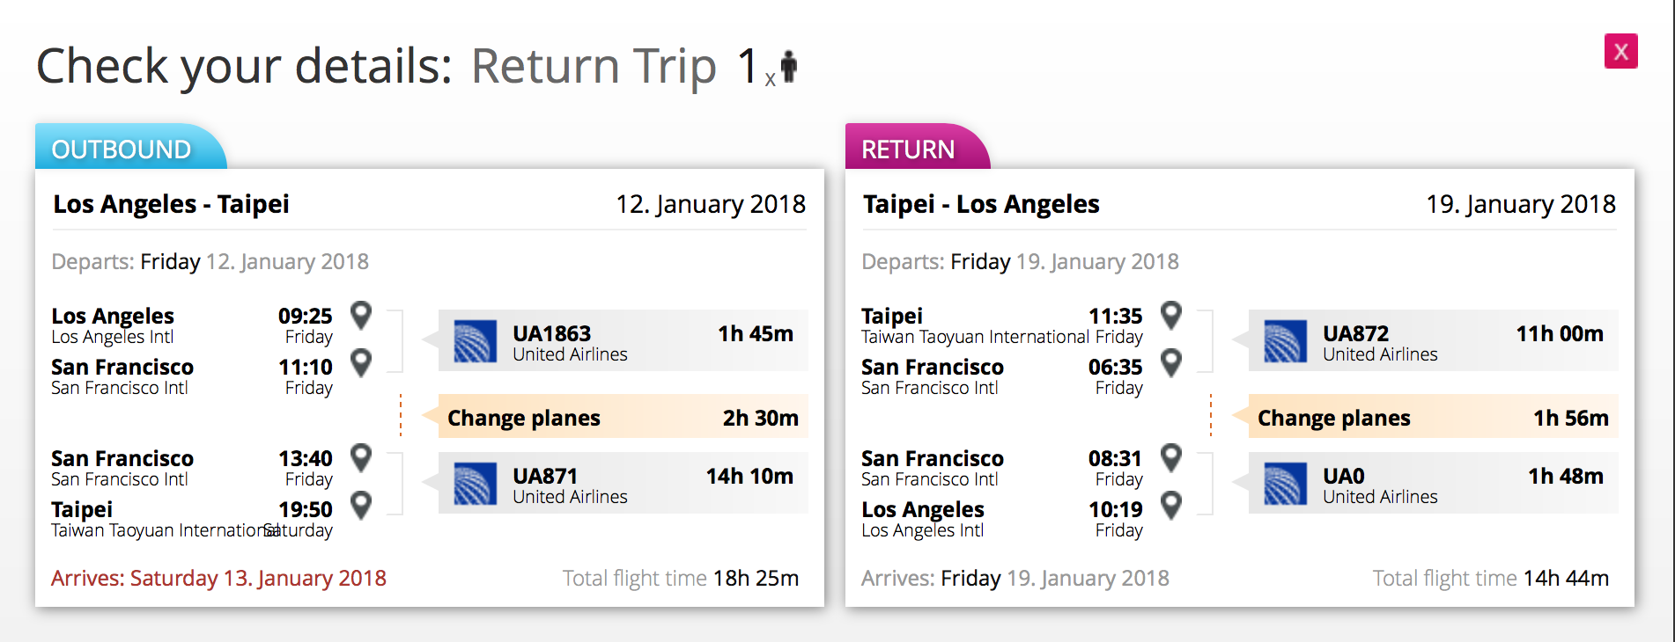Click location pin beside Los Angeles 10:19 arrival
1675x642 pixels.
[1171, 505]
